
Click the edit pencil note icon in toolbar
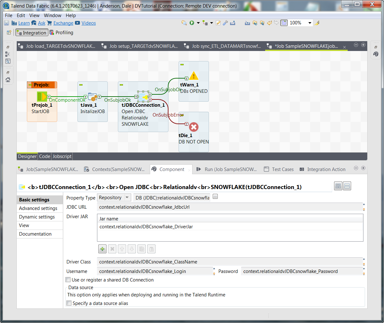pos(218,23)
